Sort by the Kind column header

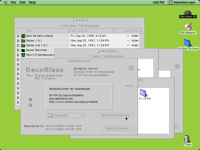135,31
